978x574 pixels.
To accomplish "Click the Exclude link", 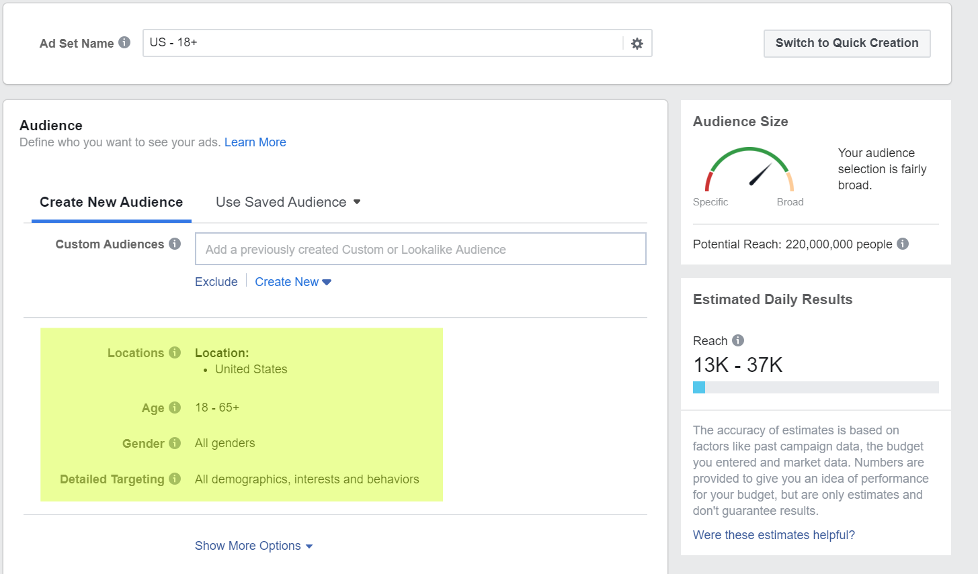I will point(216,282).
